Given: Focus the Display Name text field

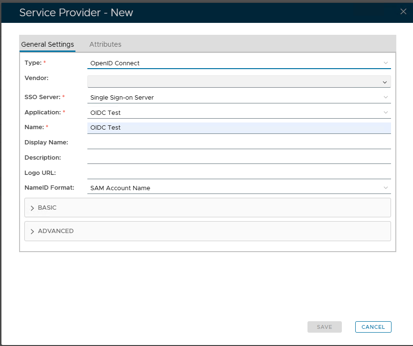Looking at the screenshot, I should (239, 142).
